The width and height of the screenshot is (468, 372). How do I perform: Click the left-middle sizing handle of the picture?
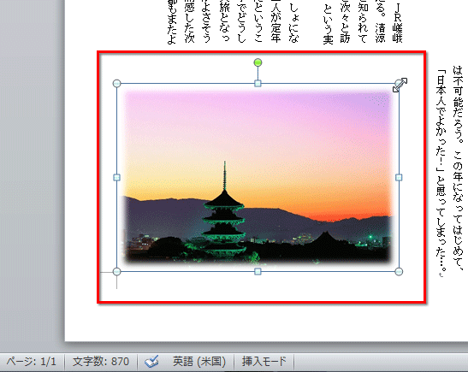(x=116, y=178)
